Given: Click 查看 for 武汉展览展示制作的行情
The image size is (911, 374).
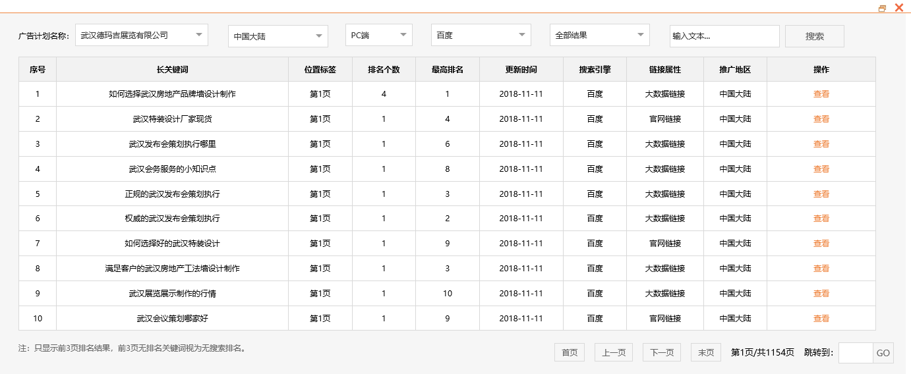Looking at the screenshot, I should [821, 294].
